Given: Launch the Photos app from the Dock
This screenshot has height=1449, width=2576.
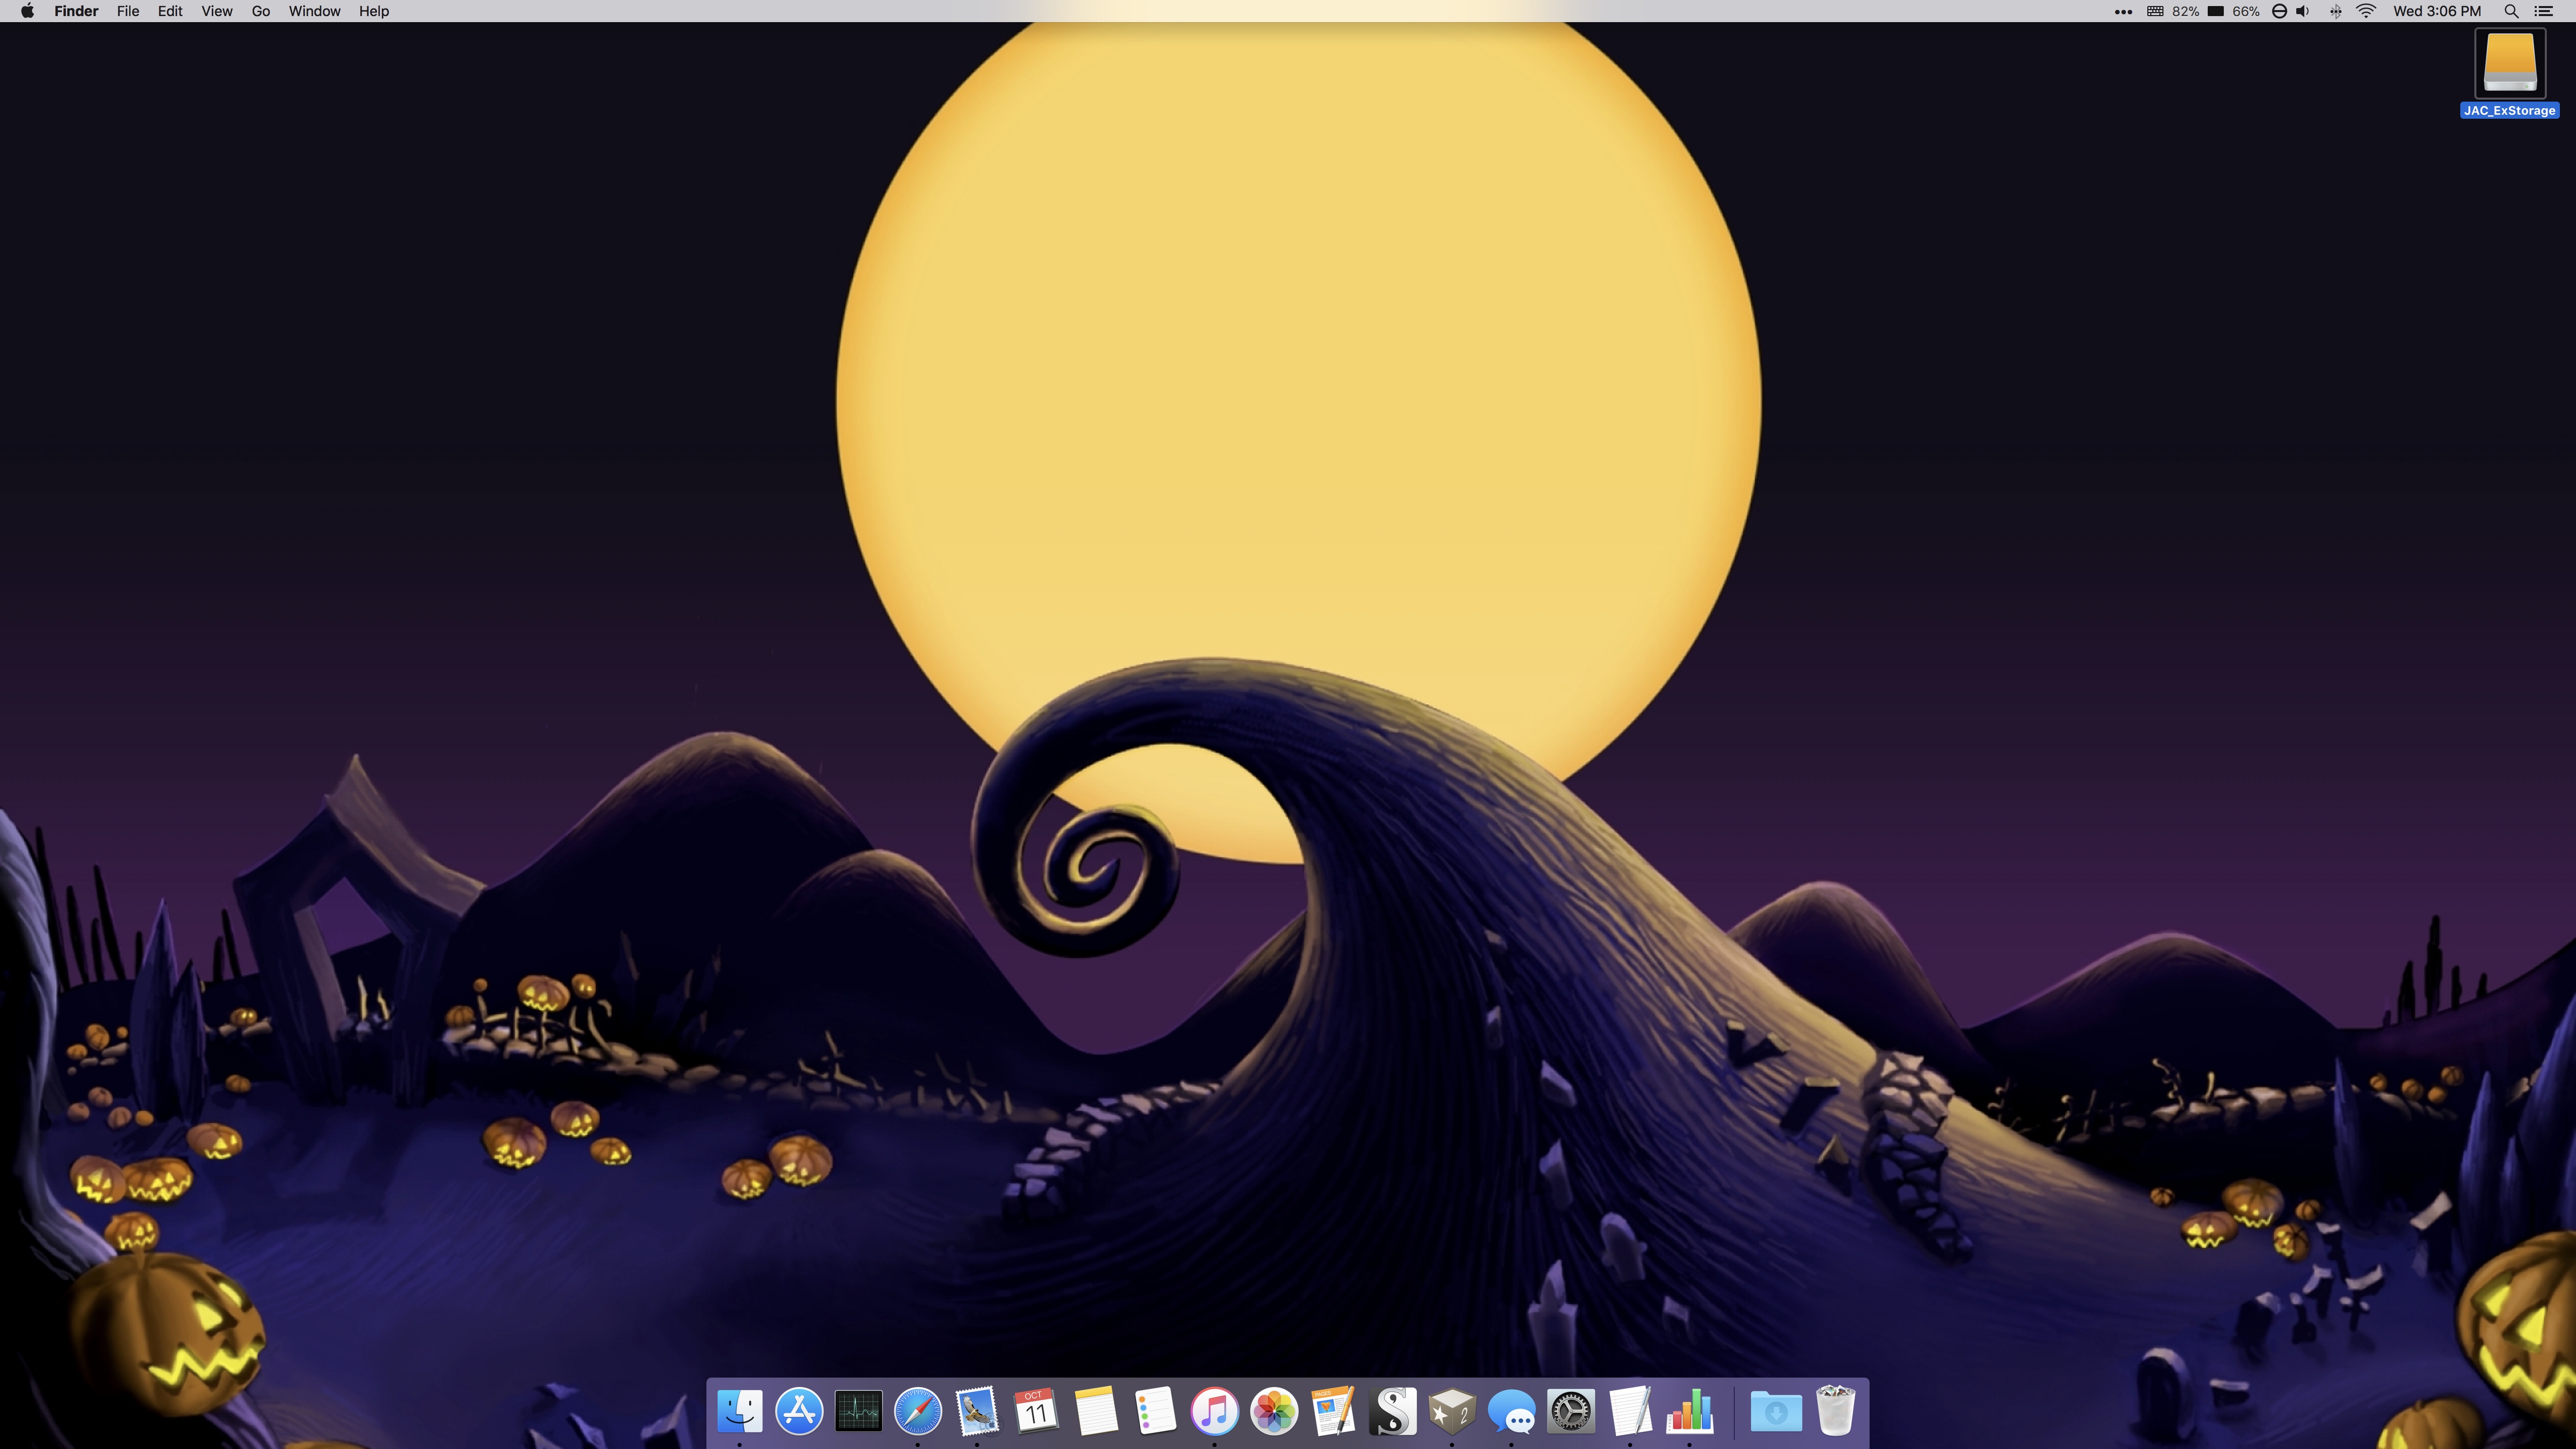Looking at the screenshot, I should (1274, 1411).
